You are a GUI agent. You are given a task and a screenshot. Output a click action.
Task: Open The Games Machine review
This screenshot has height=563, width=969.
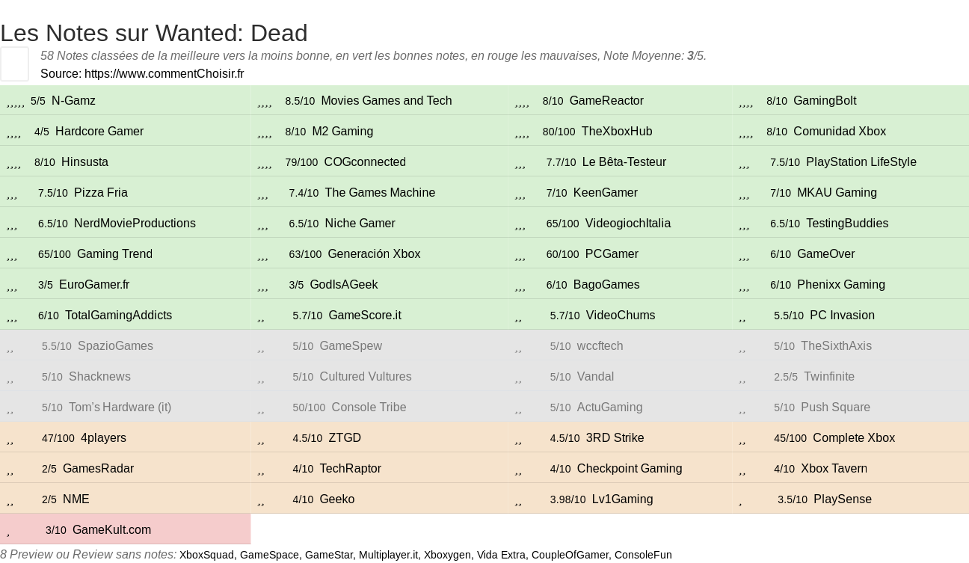[x=380, y=192]
